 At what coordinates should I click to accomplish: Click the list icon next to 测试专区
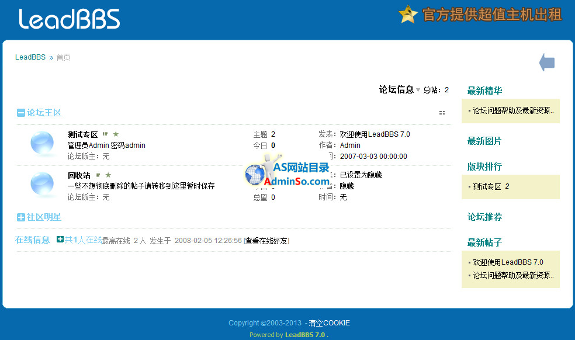(x=105, y=134)
